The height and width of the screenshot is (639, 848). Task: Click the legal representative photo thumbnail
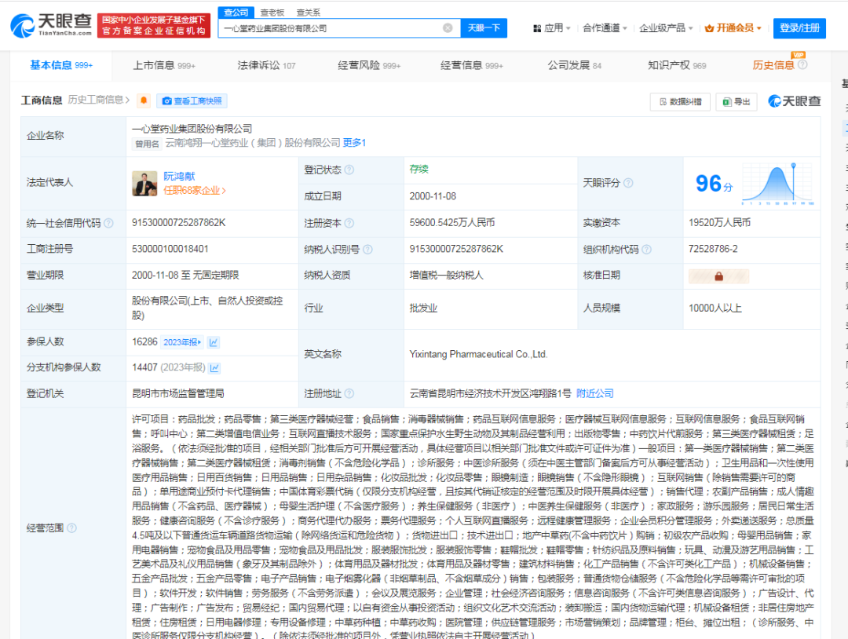(x=144, y=183)
